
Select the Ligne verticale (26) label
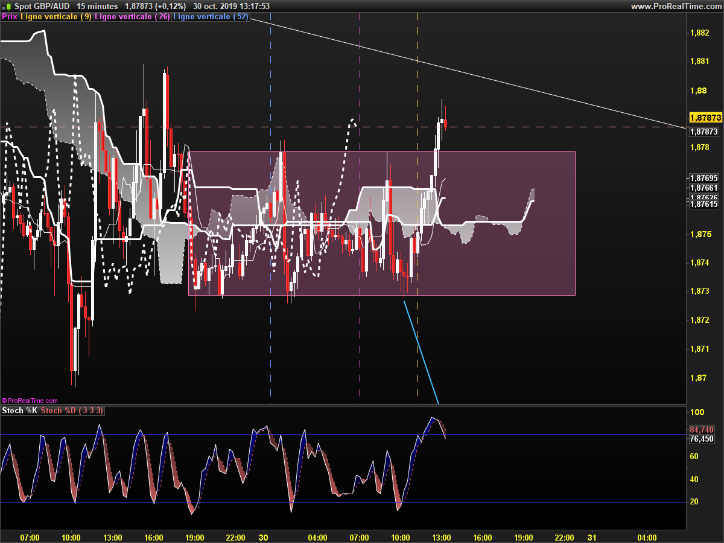point(132,17)
